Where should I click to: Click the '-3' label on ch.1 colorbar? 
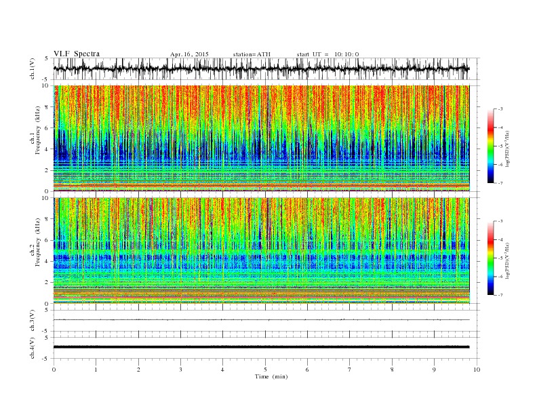click(x=500, y=109)
